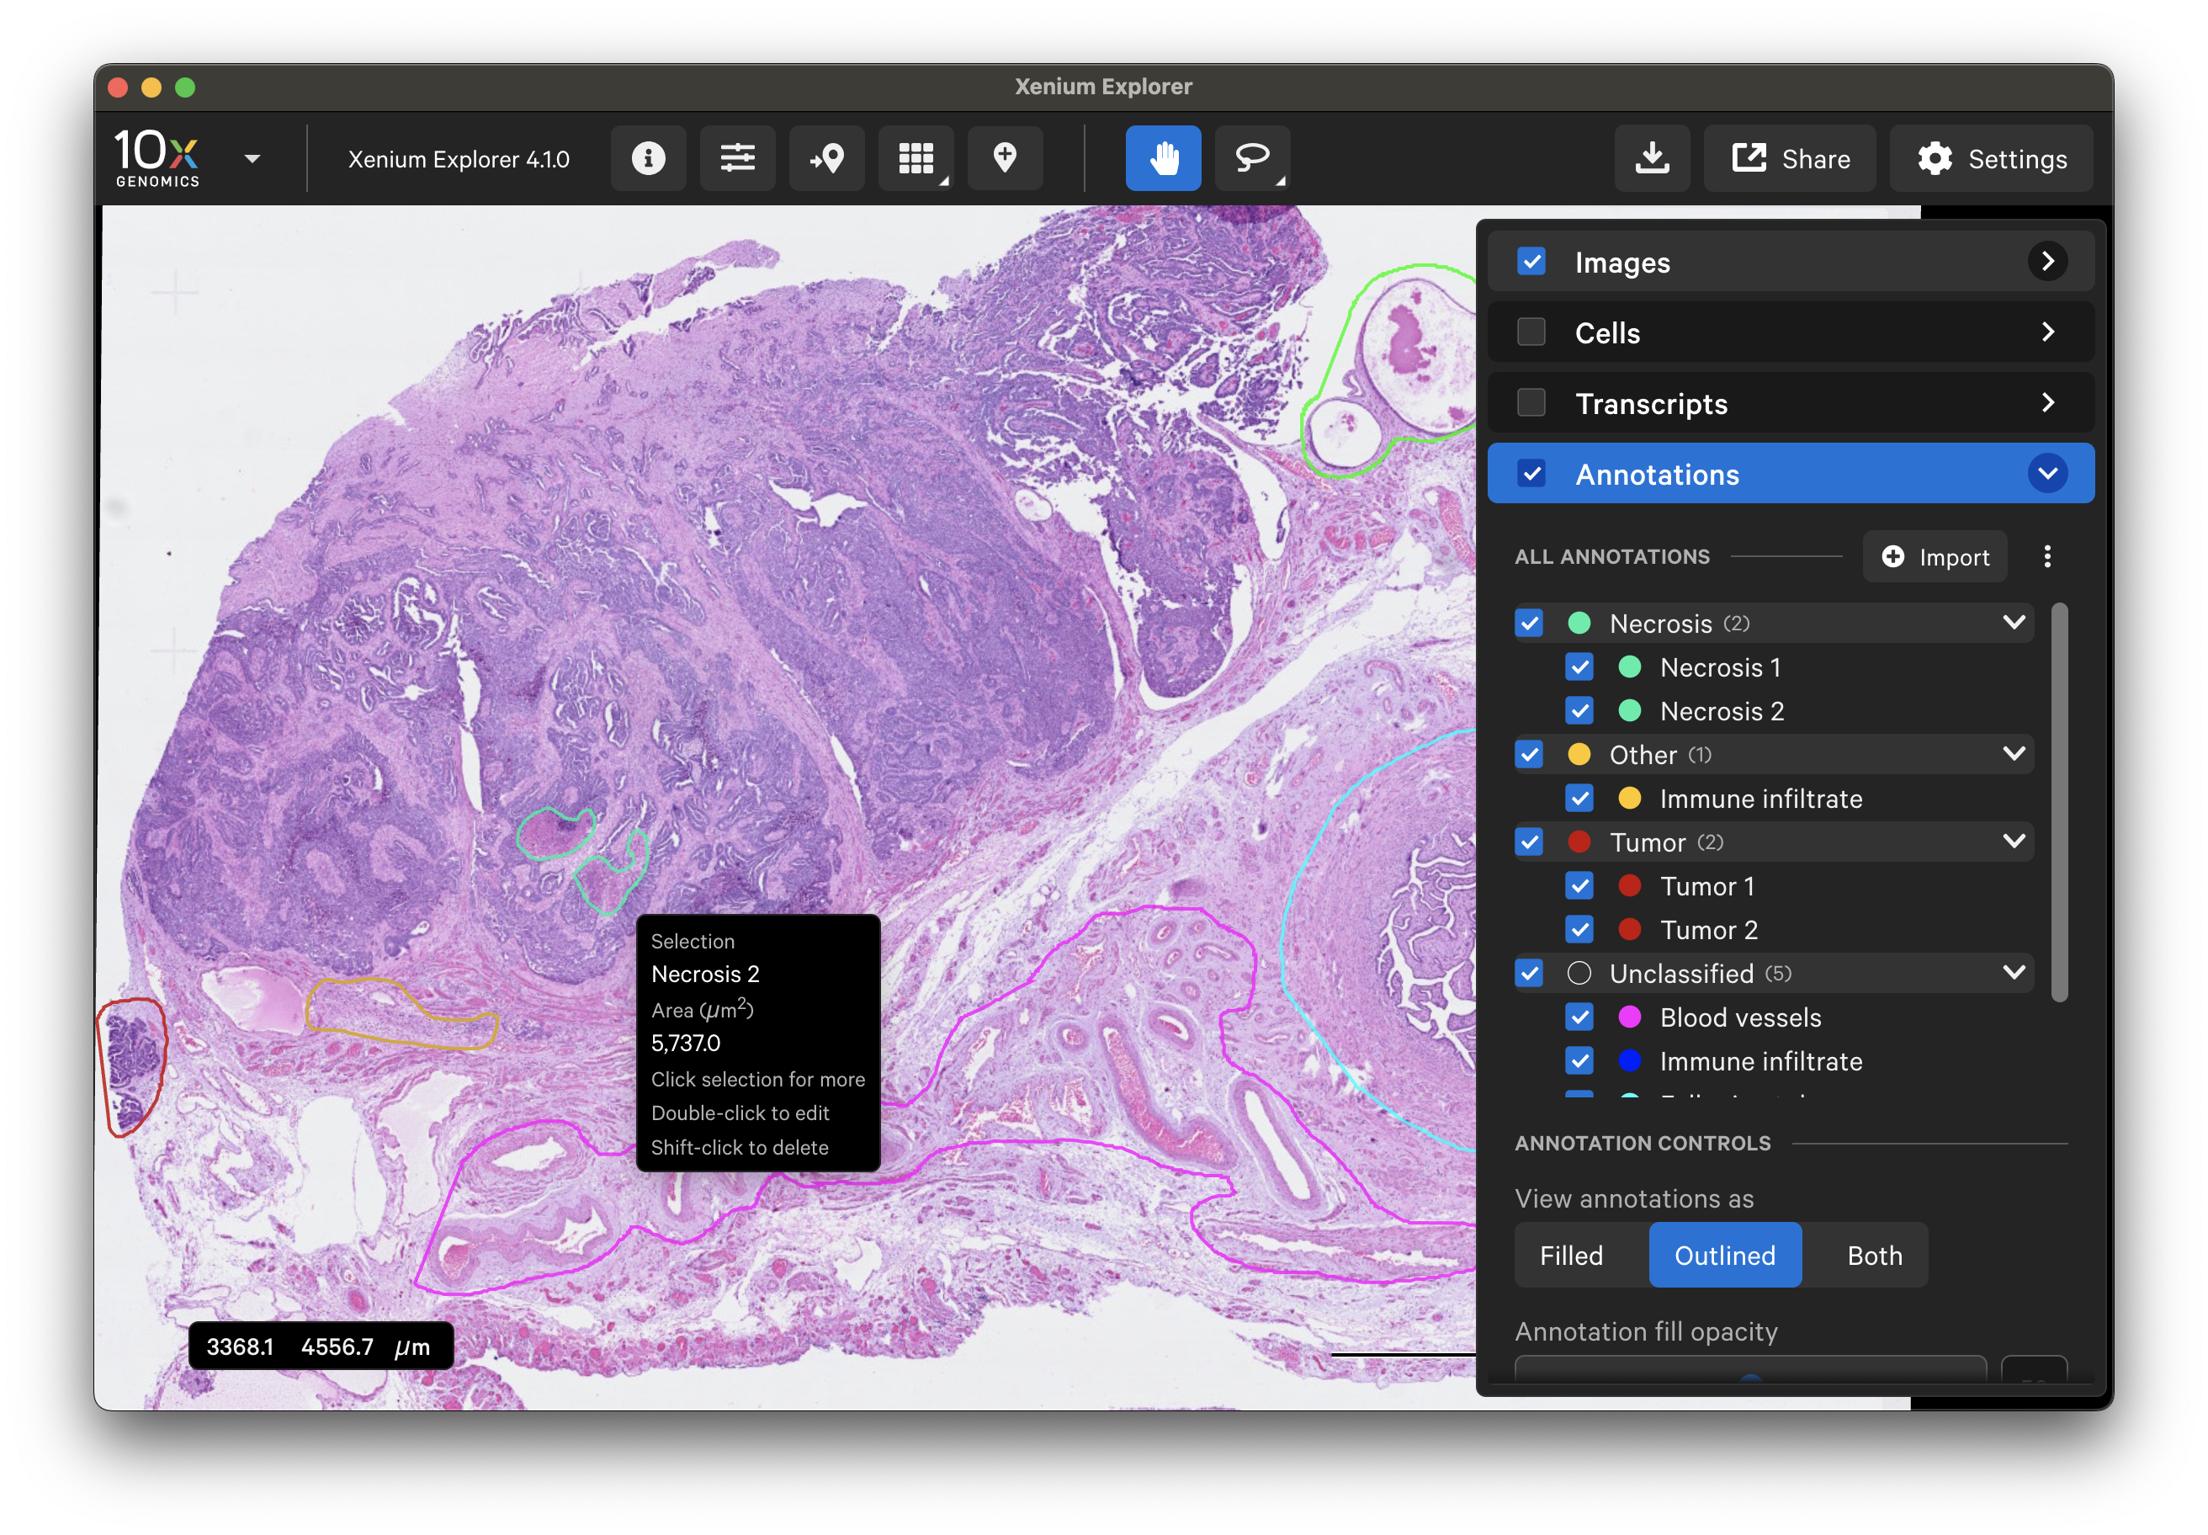Enable the Cells layer checkbox
The width and height of the screenshot is (2208, 1535).
(x=1531, y=332)
